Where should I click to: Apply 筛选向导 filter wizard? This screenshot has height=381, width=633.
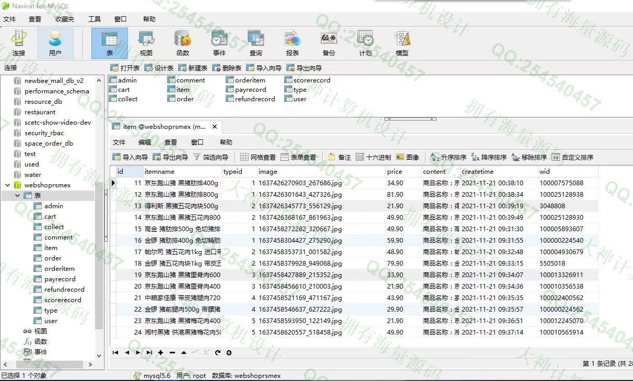click(x=211, y=157)
